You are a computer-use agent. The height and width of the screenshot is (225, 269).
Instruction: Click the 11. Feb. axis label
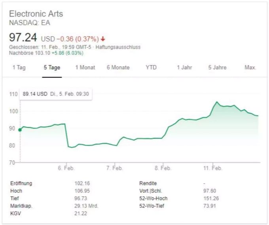tap(213, 168)
